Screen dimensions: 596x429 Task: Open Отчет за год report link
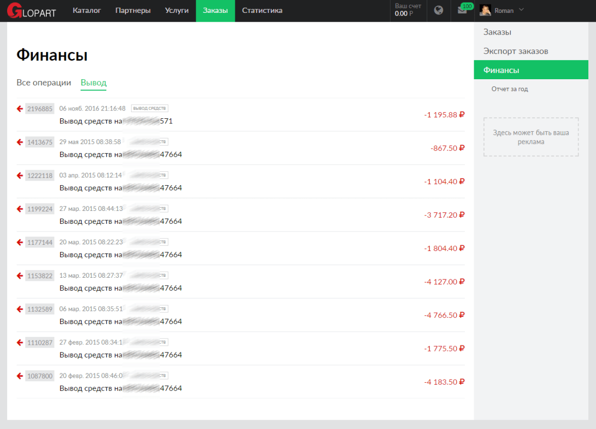(x=509, y=89)
